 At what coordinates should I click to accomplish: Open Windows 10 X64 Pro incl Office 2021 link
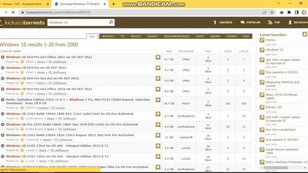pyautogui.click(x=49, y=57)
